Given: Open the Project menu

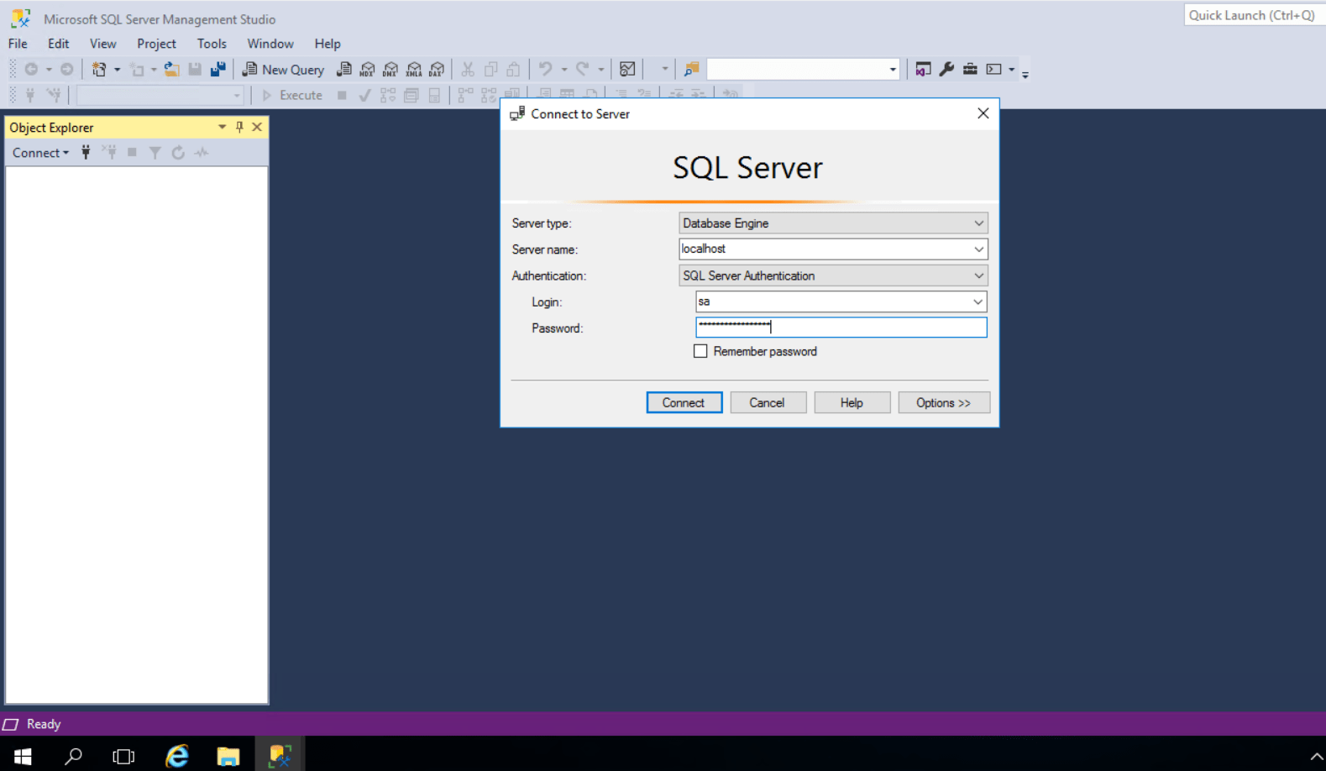Looking at the screenshot, I should coord(156,44).
